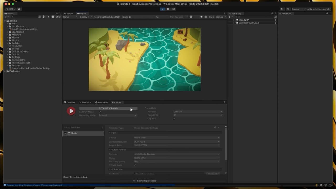336x189 pixels.
Task: Toggle the Mute Audio speaker icon
Action: click(x=201, y=17)
